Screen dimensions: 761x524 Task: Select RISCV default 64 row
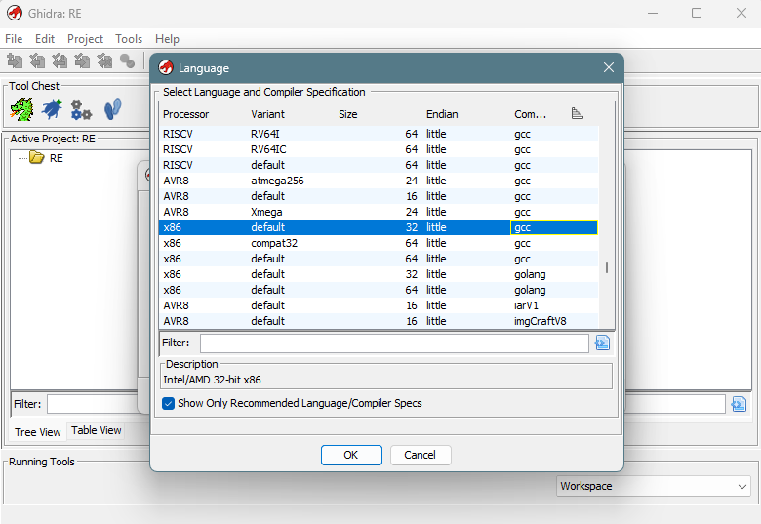coord(380,165)
